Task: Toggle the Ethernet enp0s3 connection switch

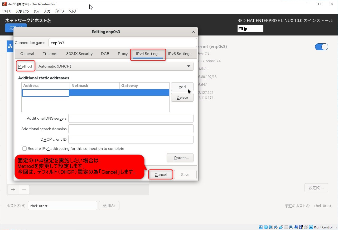Action: [x=321, y=47]
